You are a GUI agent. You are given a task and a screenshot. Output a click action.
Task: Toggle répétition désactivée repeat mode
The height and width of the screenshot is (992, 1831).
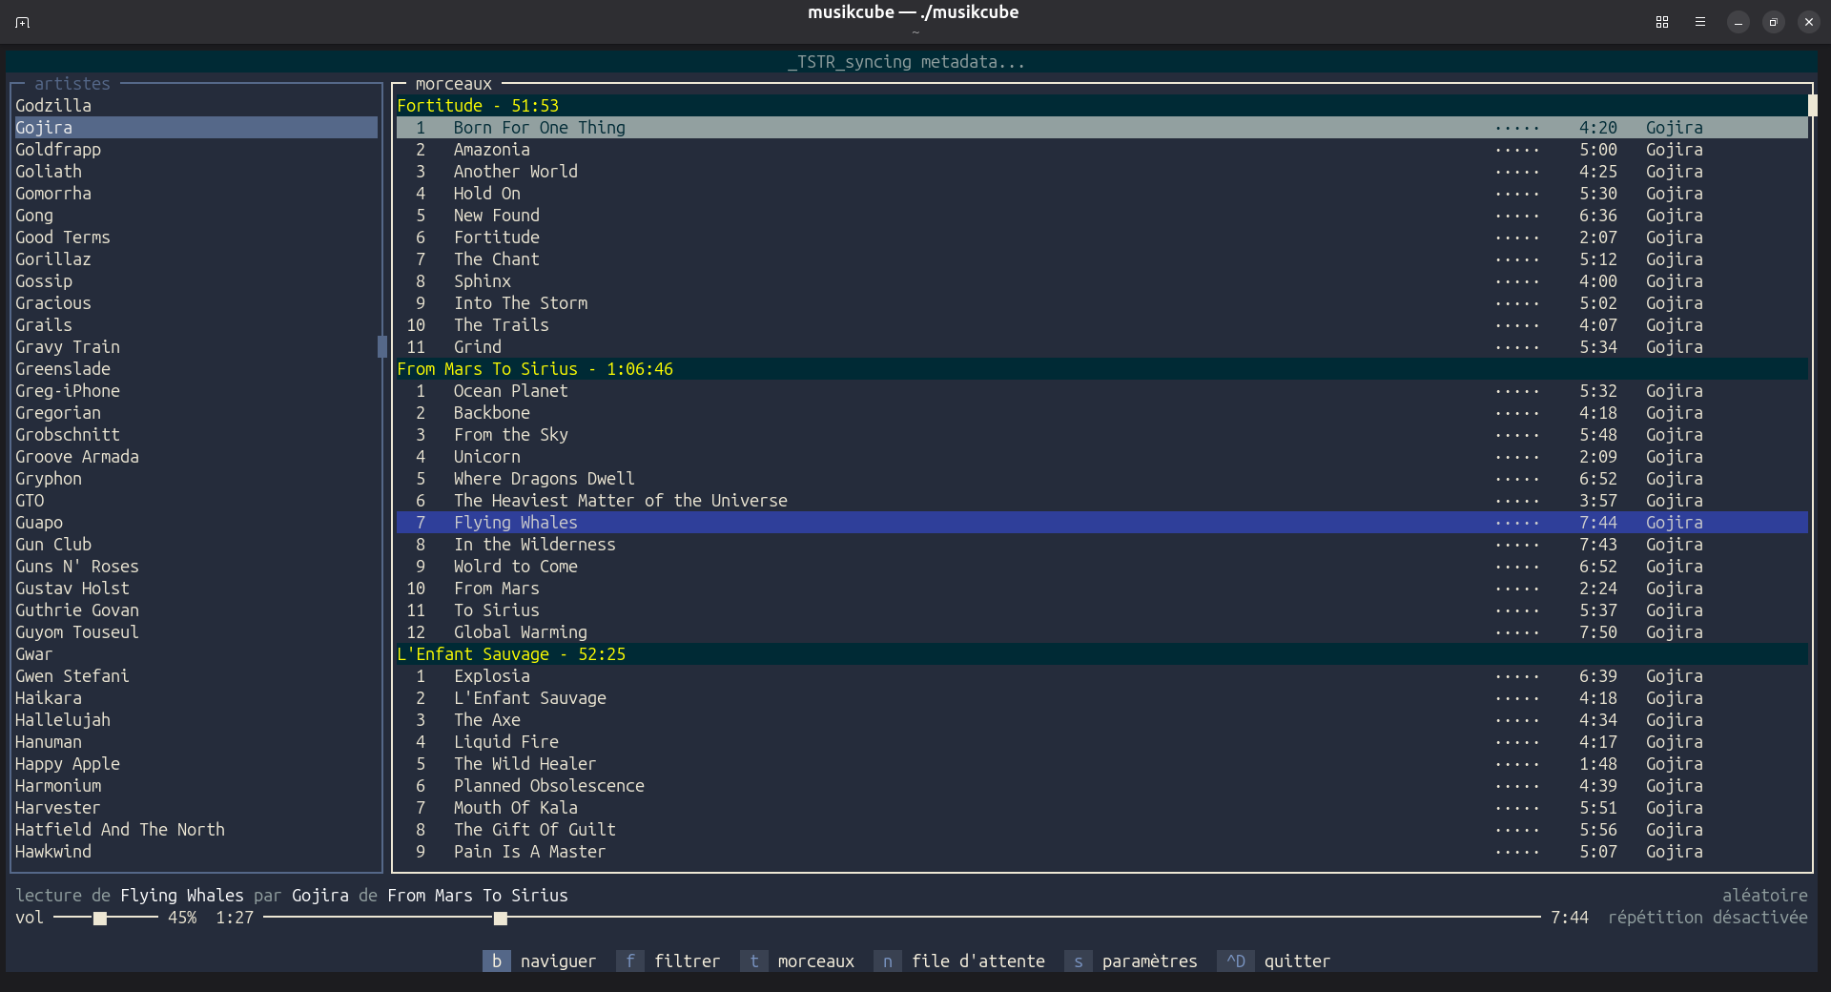1707,918
